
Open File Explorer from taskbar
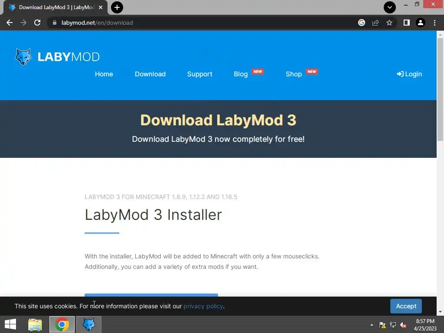tap(35, 324)
